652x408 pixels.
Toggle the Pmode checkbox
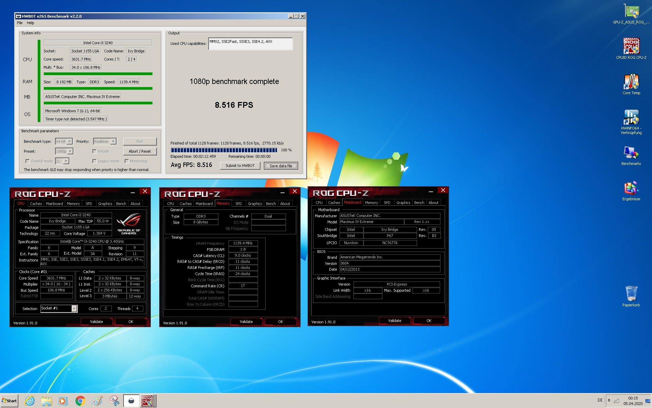click(94, 151)
